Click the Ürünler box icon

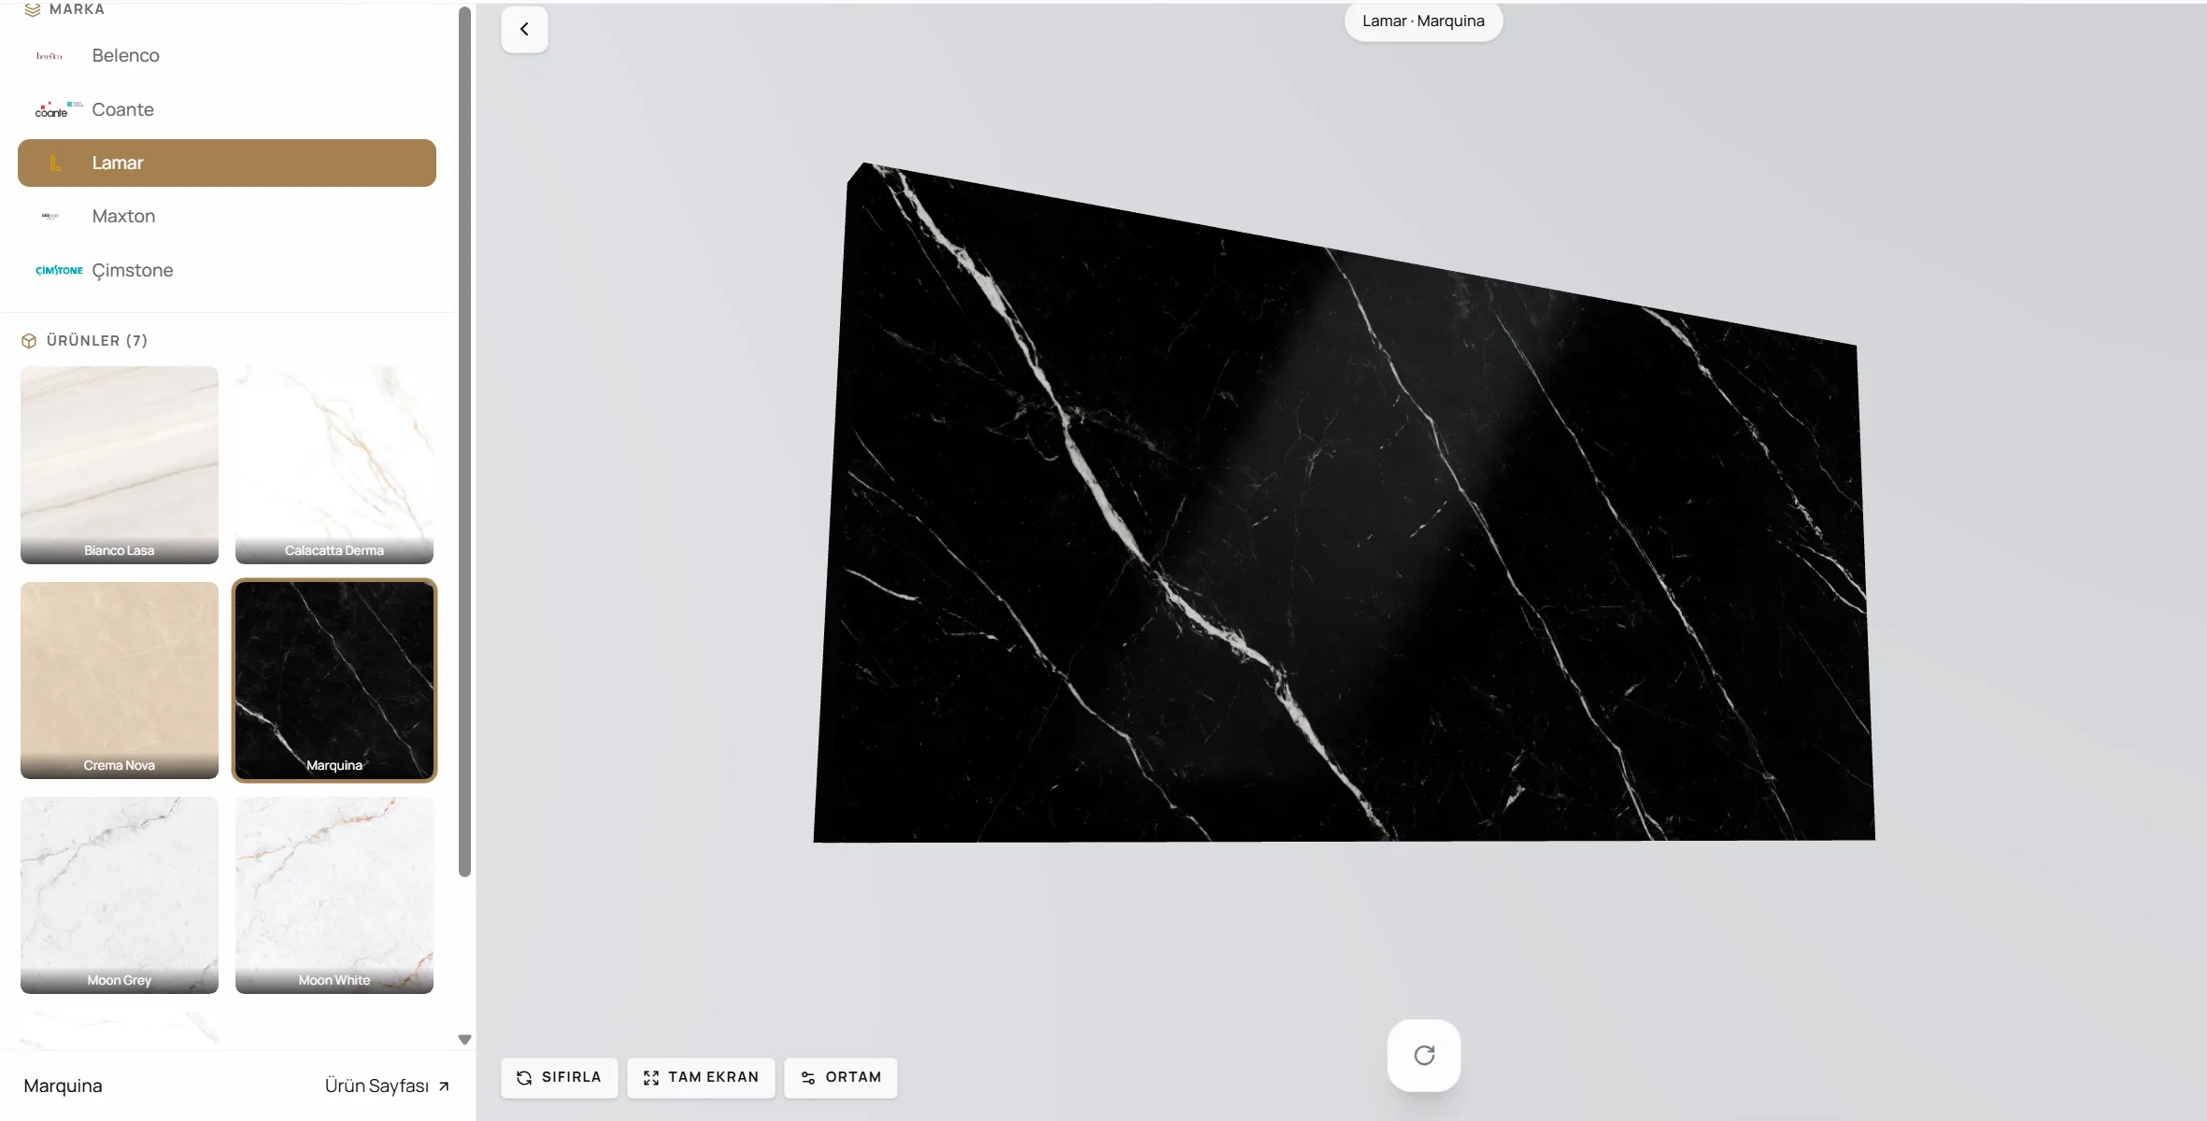[29, 341]
